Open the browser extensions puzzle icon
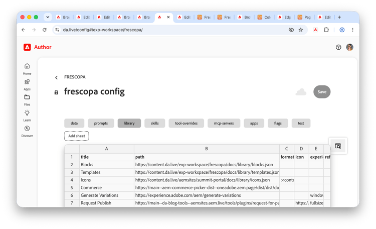 click(x=326, y=30)
